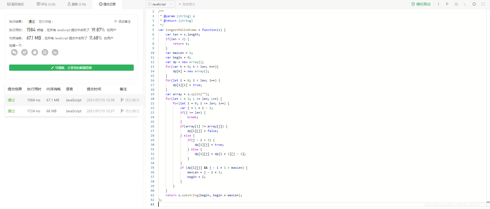Image resolution: width=490 pixels, height=209 pixels.
Task: Click the 19.87% runtime percentile value
Action: [x=98, y=30]
